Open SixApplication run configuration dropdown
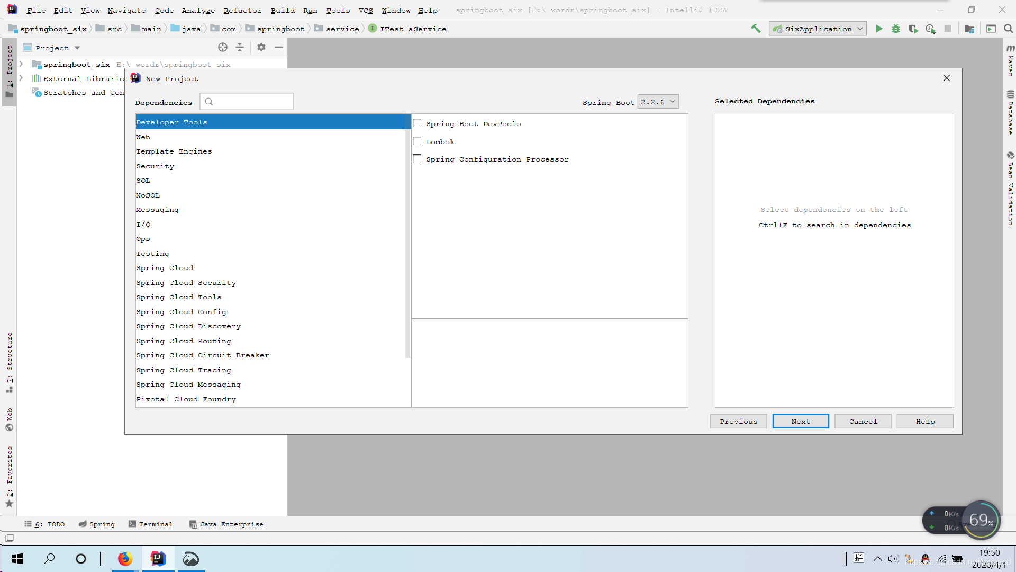 click(818, 29)
